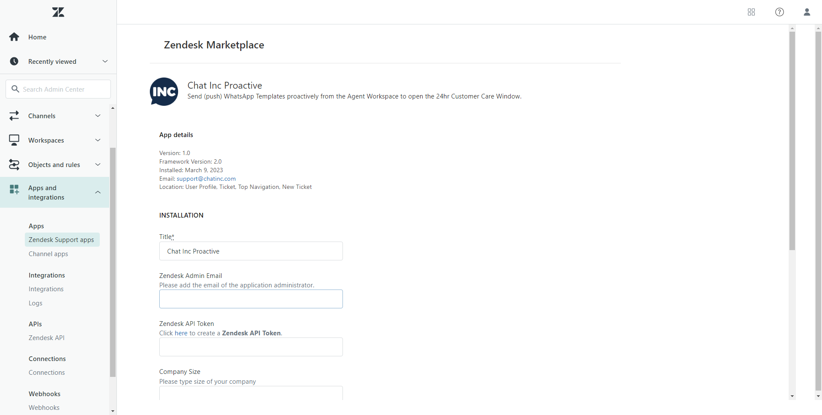Click the Recently viewed clock icon

[x=14, y=62]
